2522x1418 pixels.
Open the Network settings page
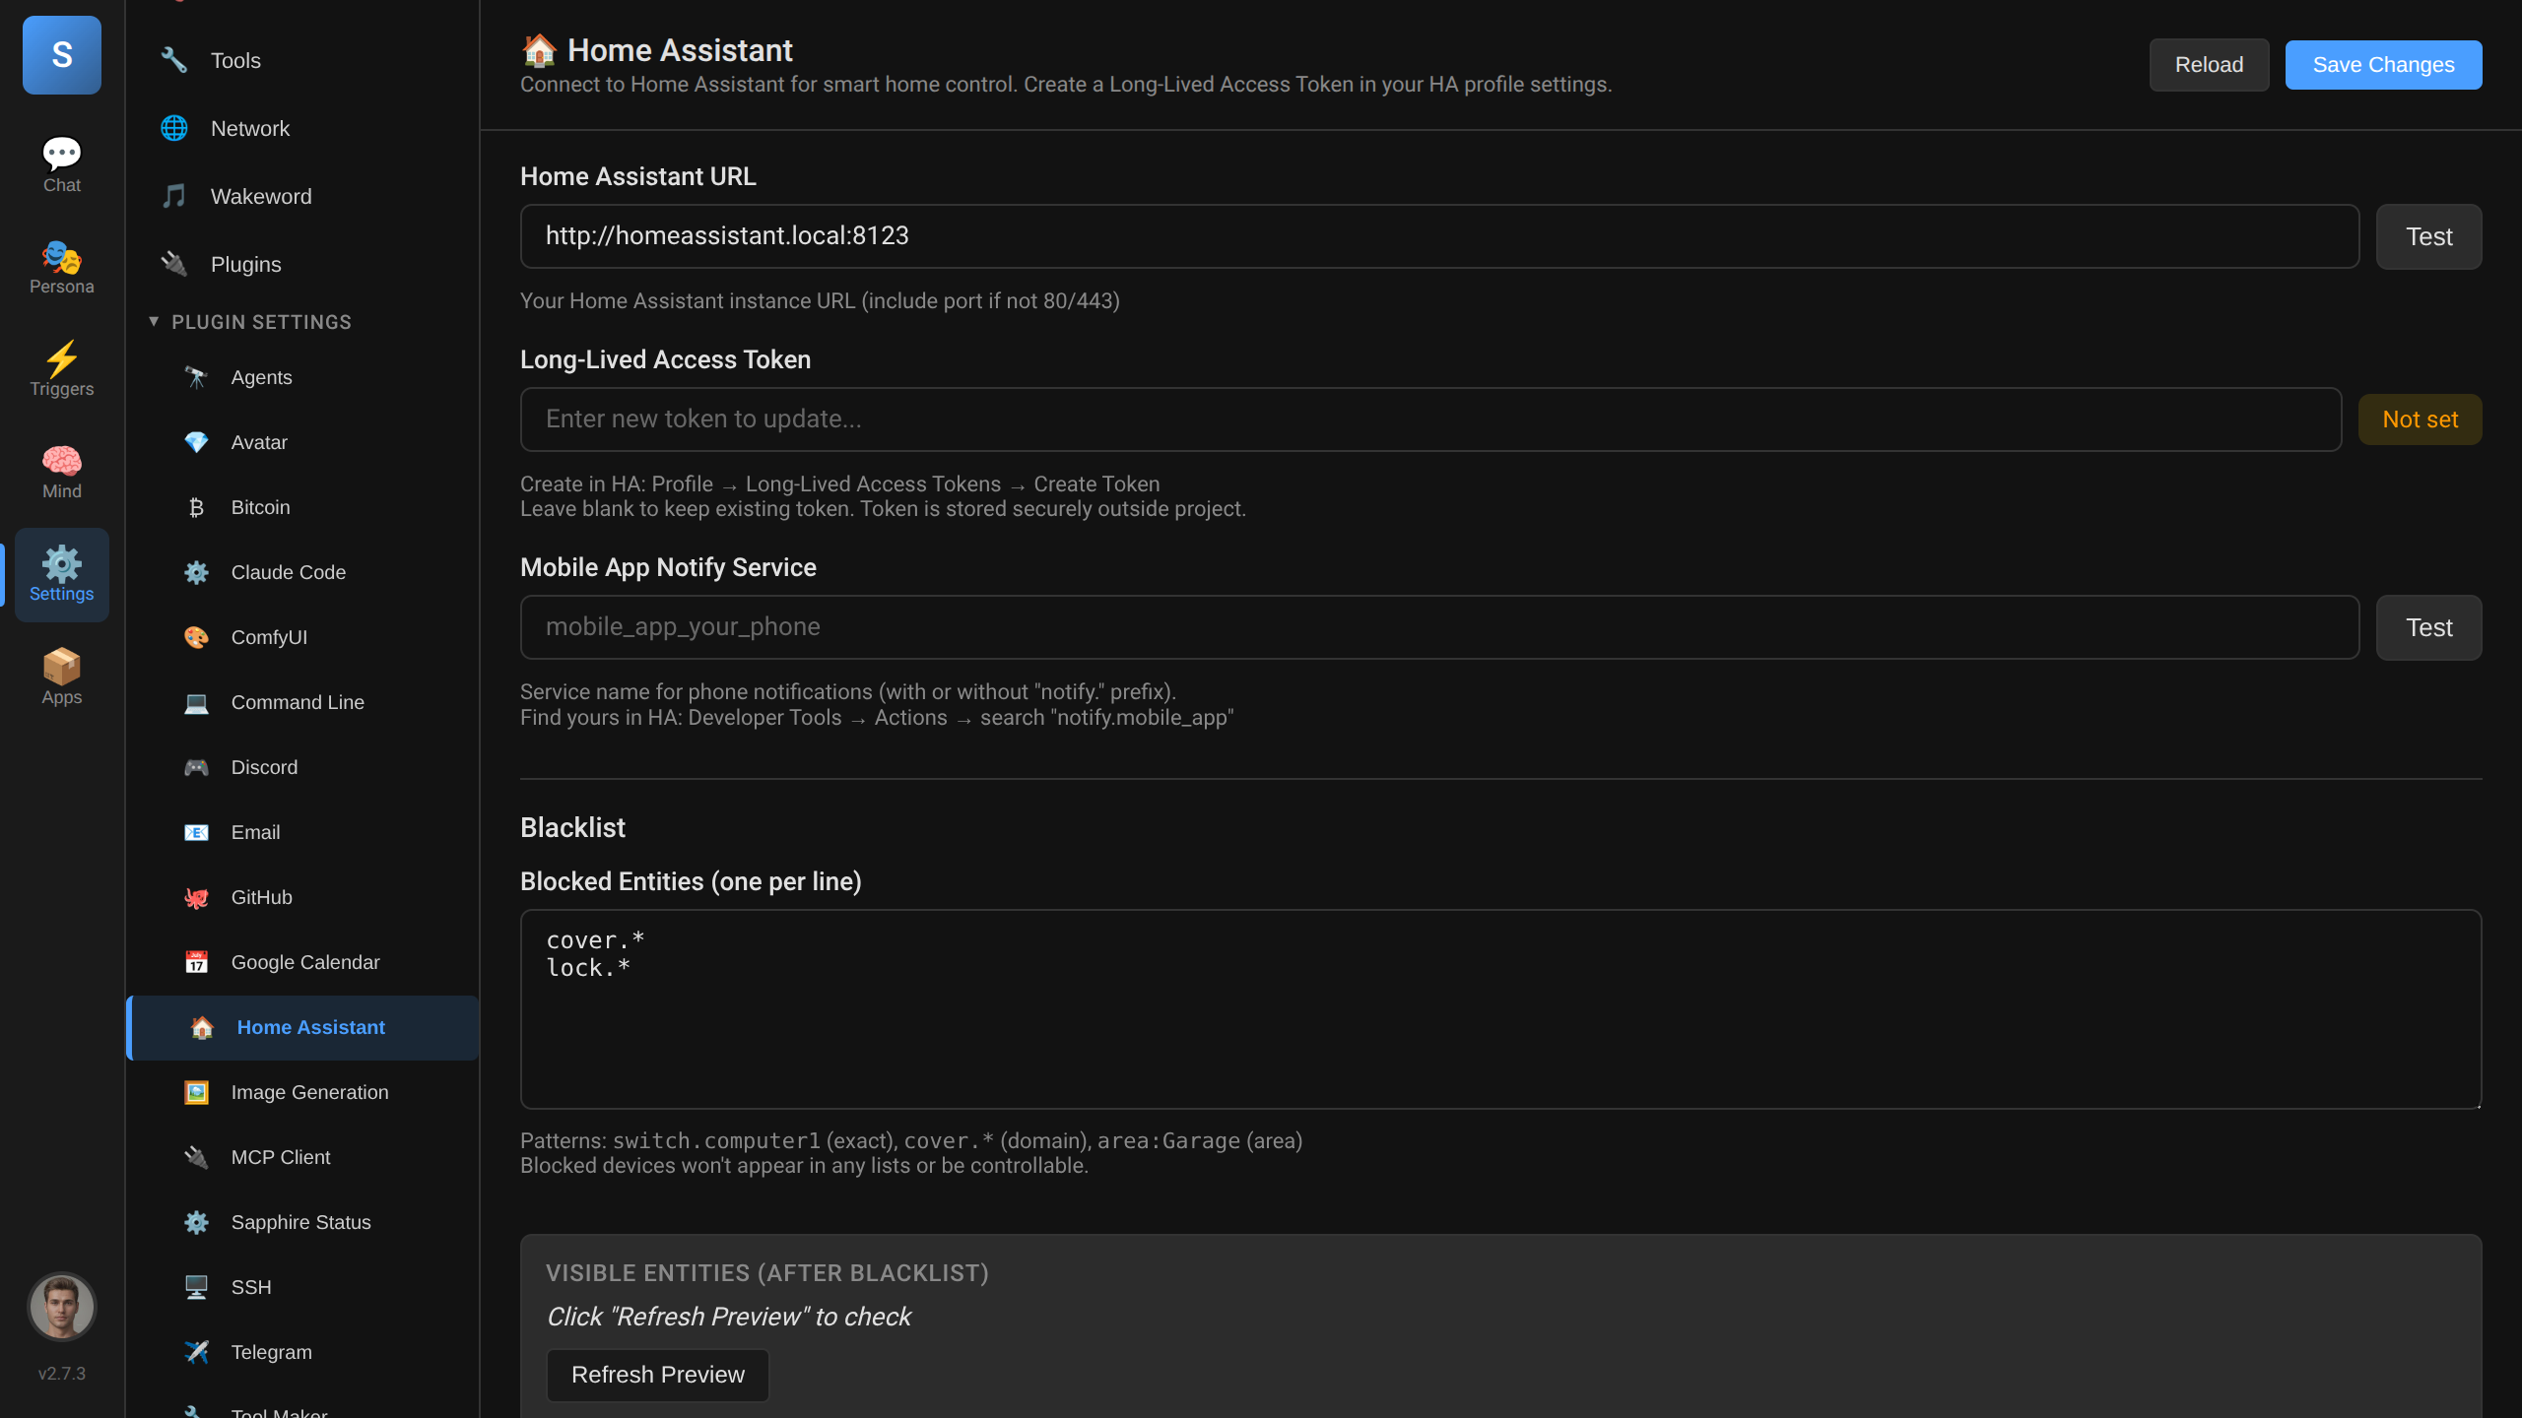tap(302, 128)
